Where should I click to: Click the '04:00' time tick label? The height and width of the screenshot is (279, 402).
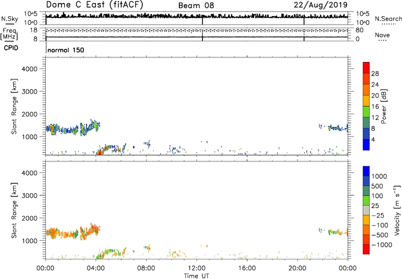coord(96,268)
